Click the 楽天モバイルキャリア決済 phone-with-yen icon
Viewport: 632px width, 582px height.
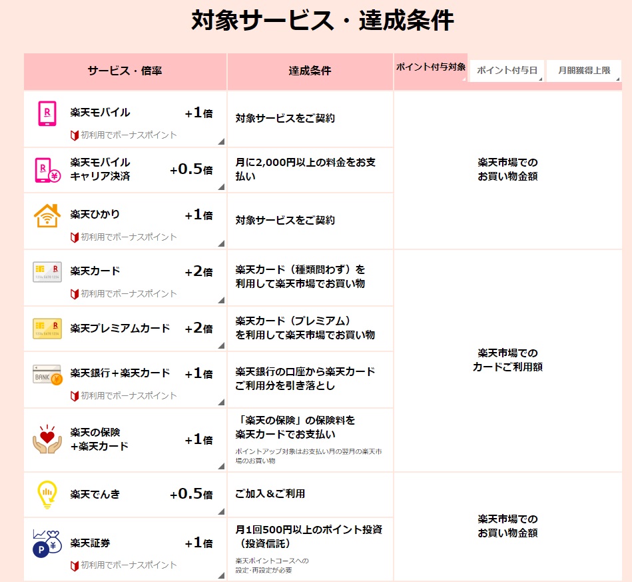47,170
